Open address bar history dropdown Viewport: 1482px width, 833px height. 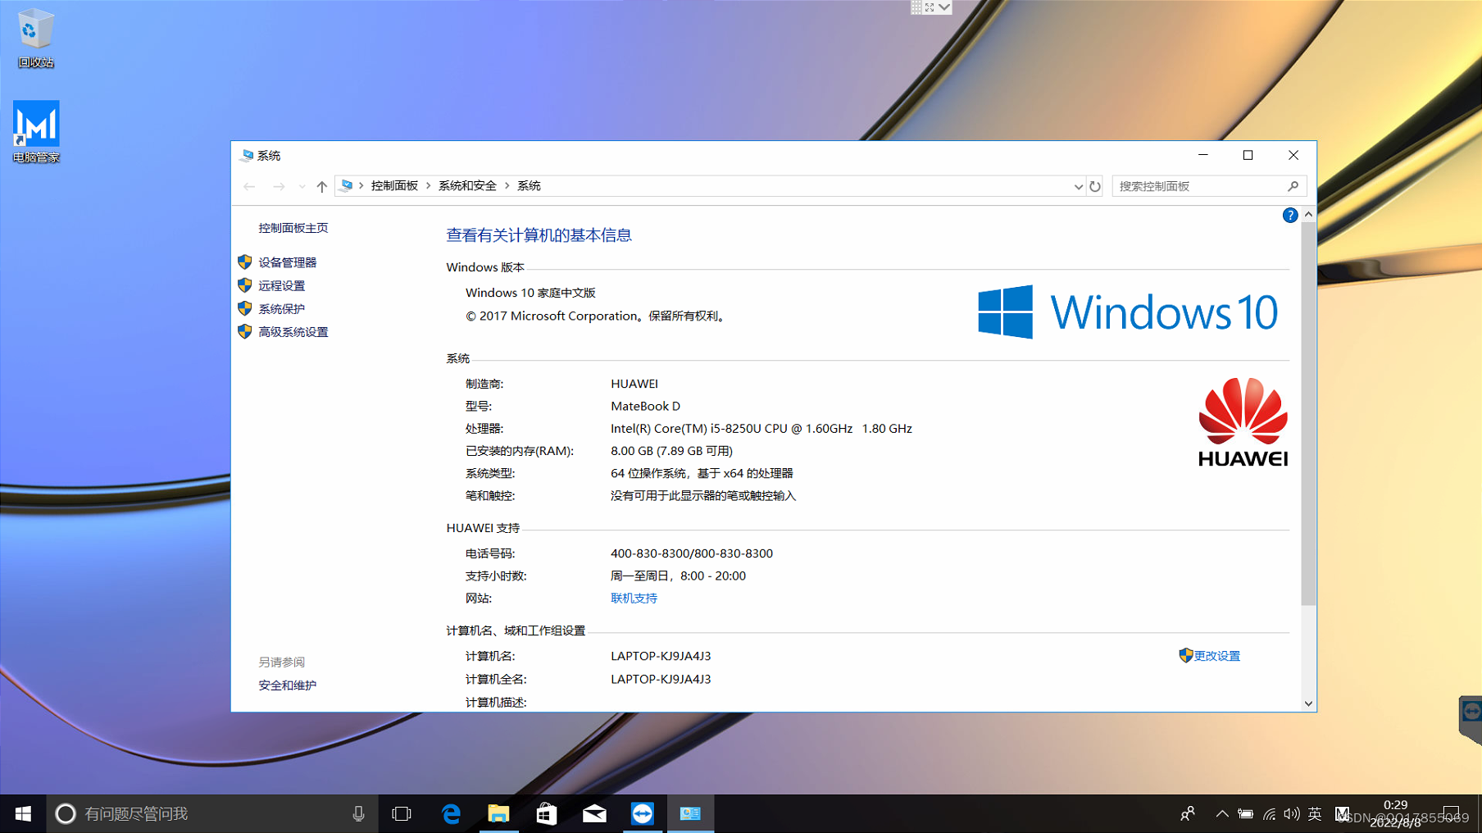(x=1078, y=186)
